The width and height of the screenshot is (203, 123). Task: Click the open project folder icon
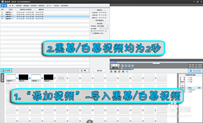(115, 71)
